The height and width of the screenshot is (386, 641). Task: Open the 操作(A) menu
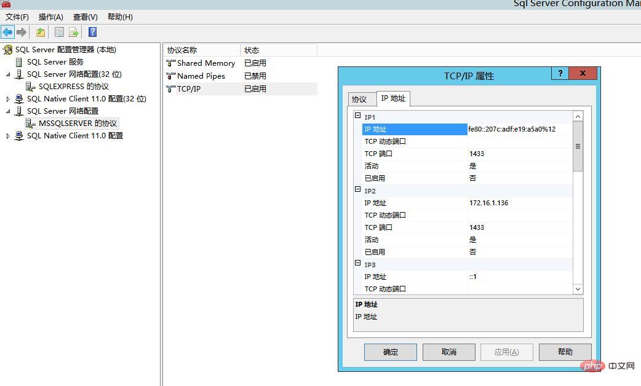tap(50, 17)
